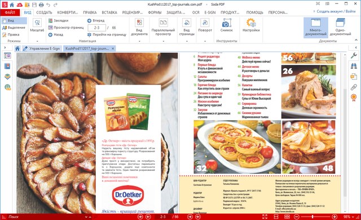Viewport: 361px width, 220px height.
Task: Expand Вид документа dropdown
Action: click(139, 41)
